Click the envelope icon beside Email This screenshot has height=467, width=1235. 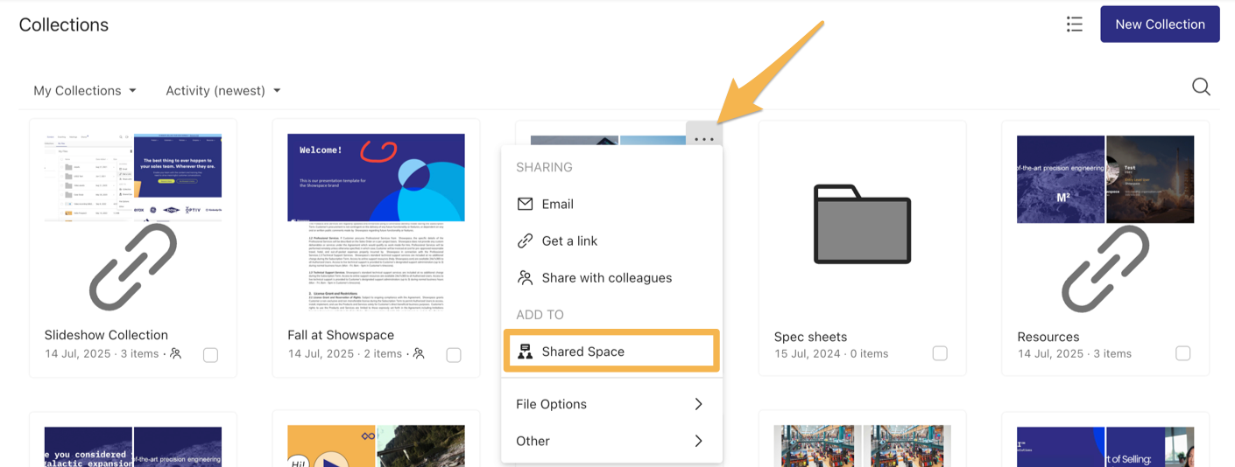tap(525, 204)
